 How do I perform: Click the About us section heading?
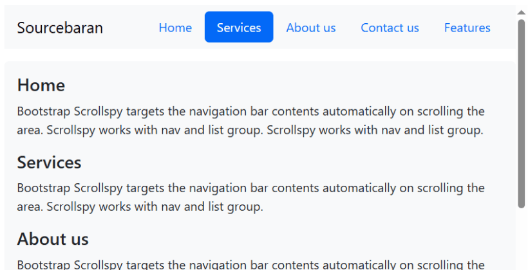pos(53,240)
